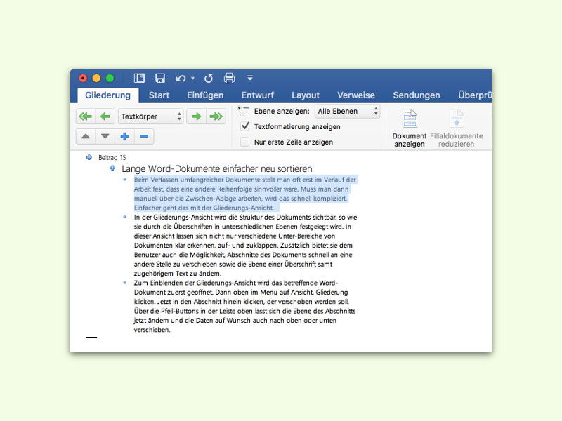This screenshot has height=421, width=562.
Task: Open the Verweise ribbon tab
Action: (x=356, y=95)
